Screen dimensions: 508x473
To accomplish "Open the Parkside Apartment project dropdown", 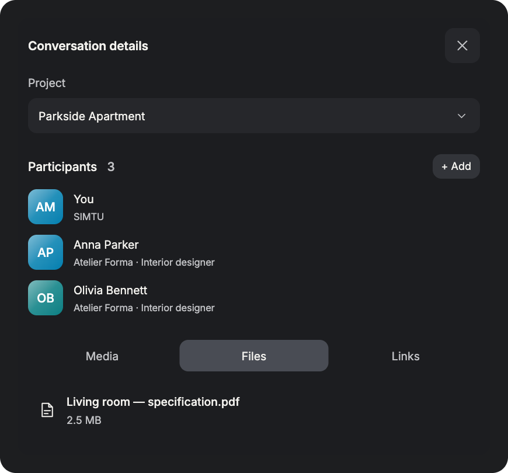I will point(253,116).
